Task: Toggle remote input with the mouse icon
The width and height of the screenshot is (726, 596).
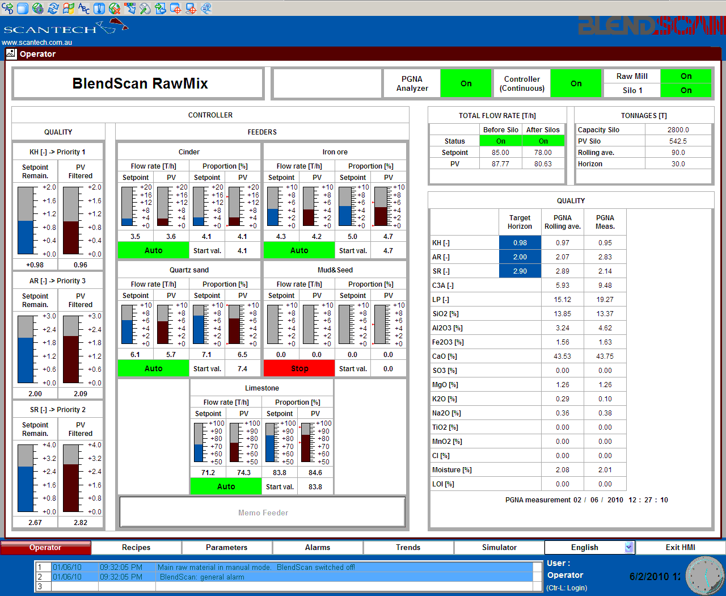Action: coord(145,8)
